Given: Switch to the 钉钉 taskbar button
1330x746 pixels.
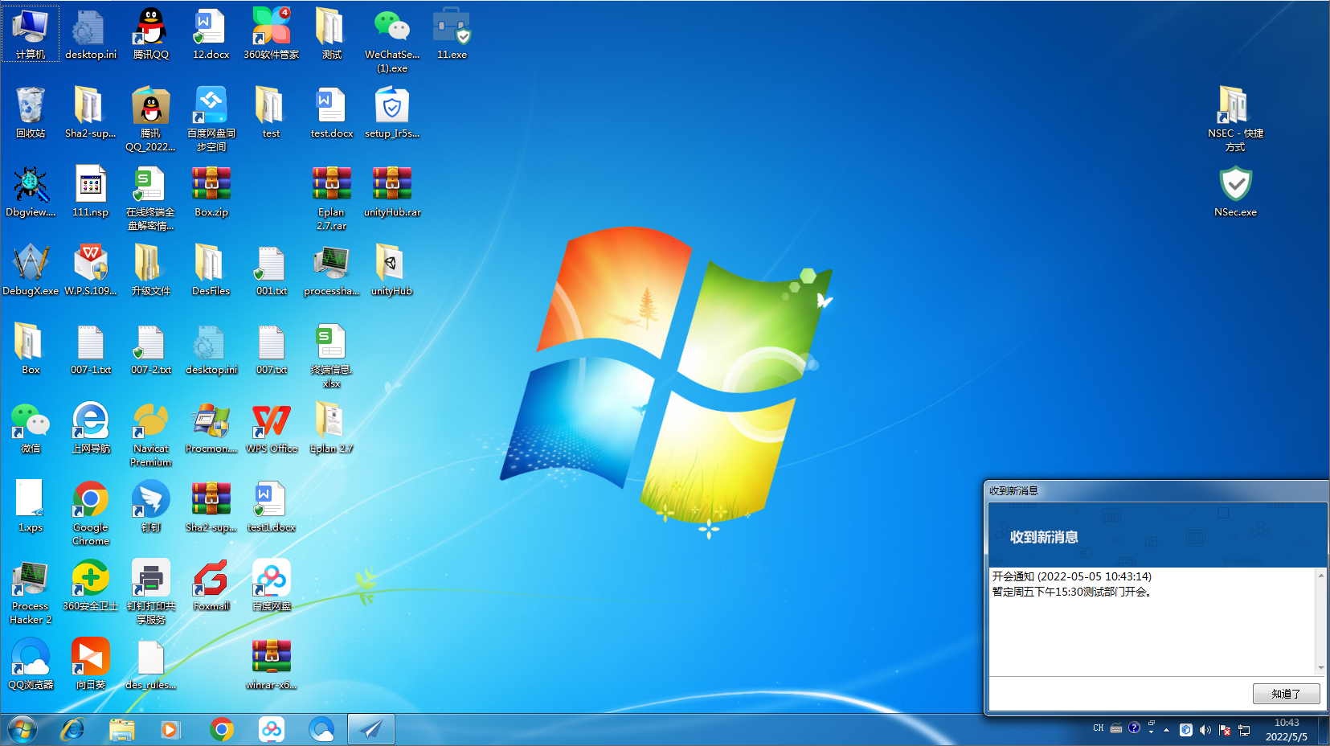Looking at the screenshot, I should [x=371, y=730].
